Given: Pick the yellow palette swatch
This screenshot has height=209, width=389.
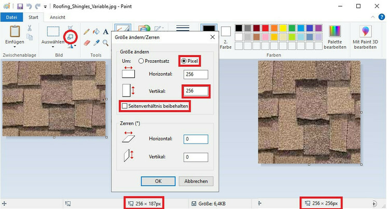Looking at the screenshot, I should 283,28.
